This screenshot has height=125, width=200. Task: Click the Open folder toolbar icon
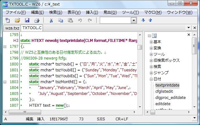point(17,20)
